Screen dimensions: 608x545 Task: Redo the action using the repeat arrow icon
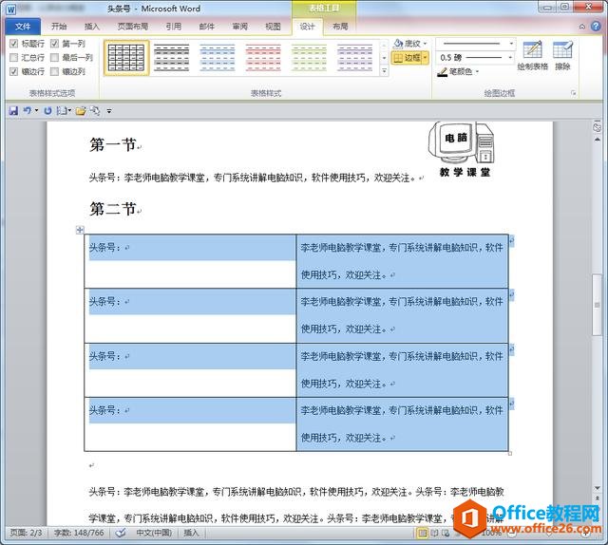click(47, 111)
